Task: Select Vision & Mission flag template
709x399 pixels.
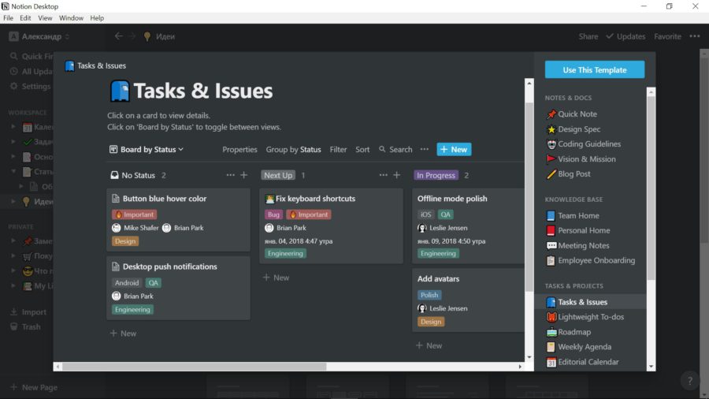Action: click(581, 158)
